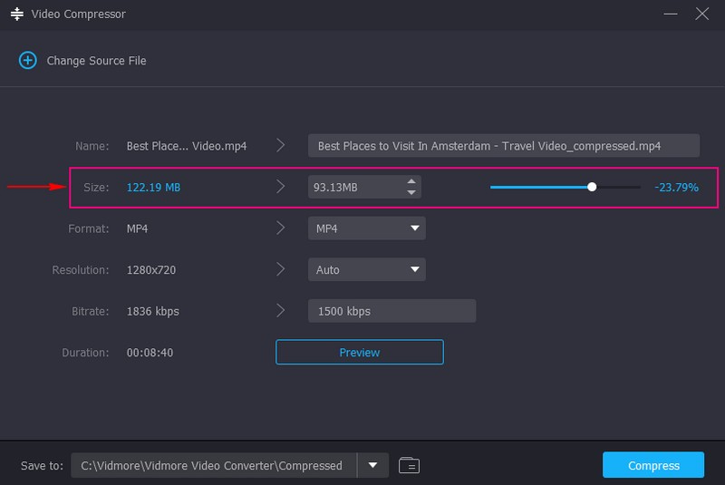Click the output file name field

point(503,146)
